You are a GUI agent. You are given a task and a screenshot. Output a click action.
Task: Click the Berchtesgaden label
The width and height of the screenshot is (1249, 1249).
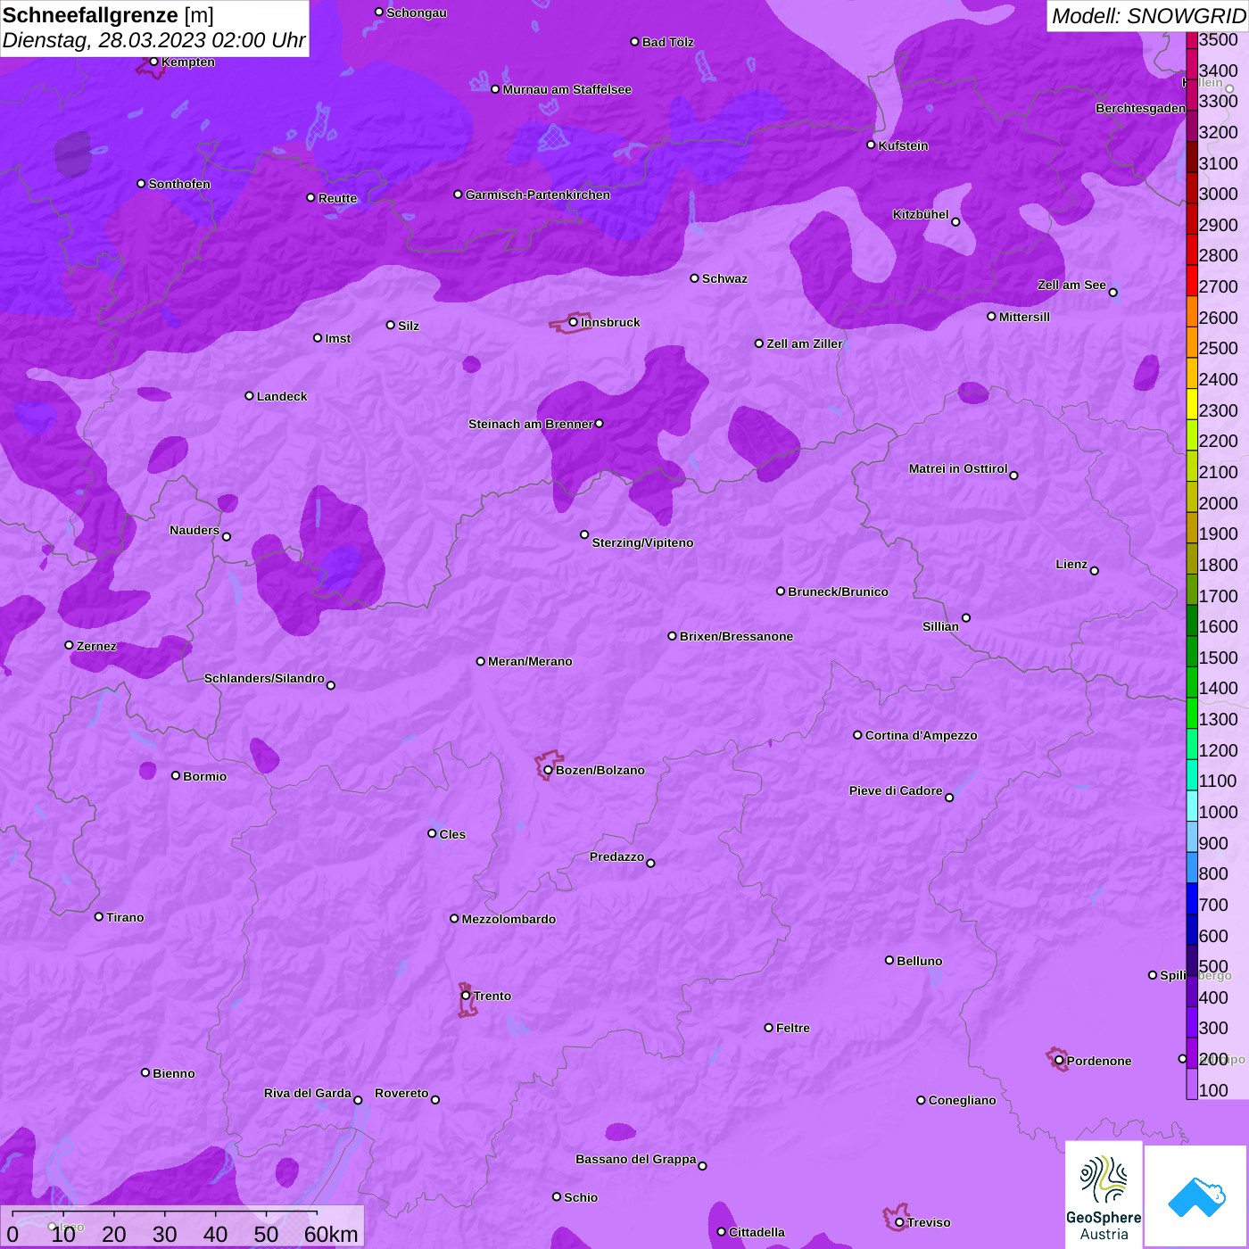pos(1140,108)
